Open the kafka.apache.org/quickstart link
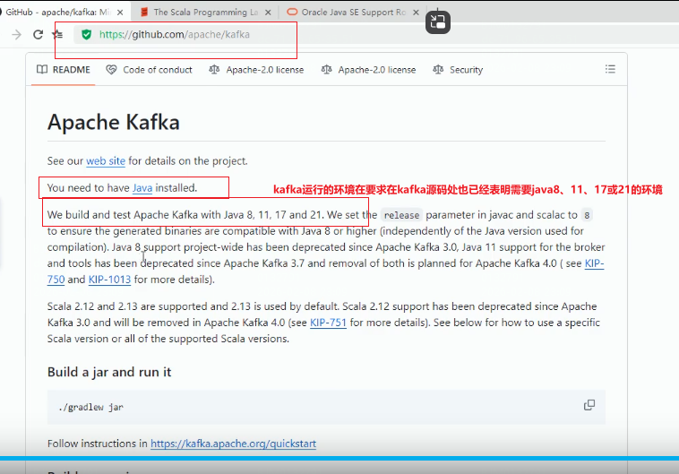This screenshot has height=474, width=679. (x=234, y=444)
